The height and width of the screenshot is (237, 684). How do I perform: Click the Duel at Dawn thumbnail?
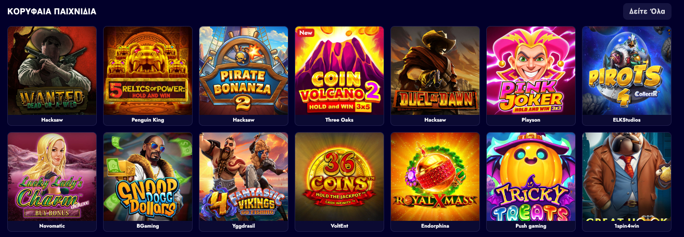(435, 71)
